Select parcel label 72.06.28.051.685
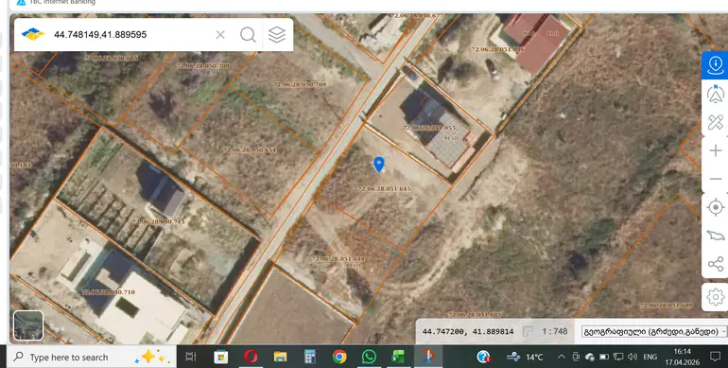 point(475,315)
